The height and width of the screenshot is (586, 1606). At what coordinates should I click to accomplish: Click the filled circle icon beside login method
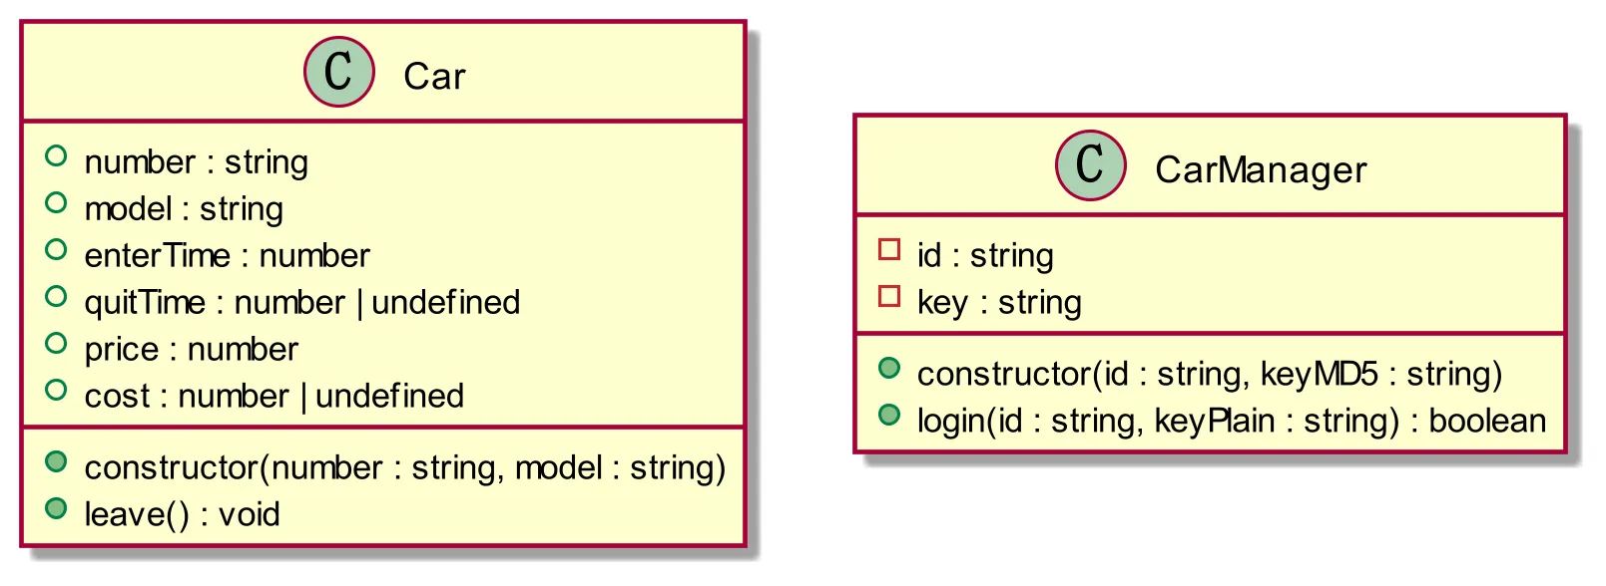pyautogui.click(x=889, y=415)
